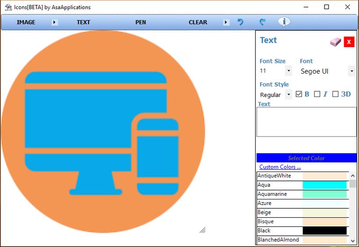Click the redo arrow icon
Screen dimensions: 359x247
click(263, 22)
